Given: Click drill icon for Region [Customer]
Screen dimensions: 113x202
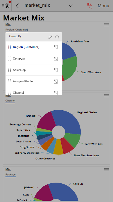Looking at the screenshot, I should [x=55, y=47].
